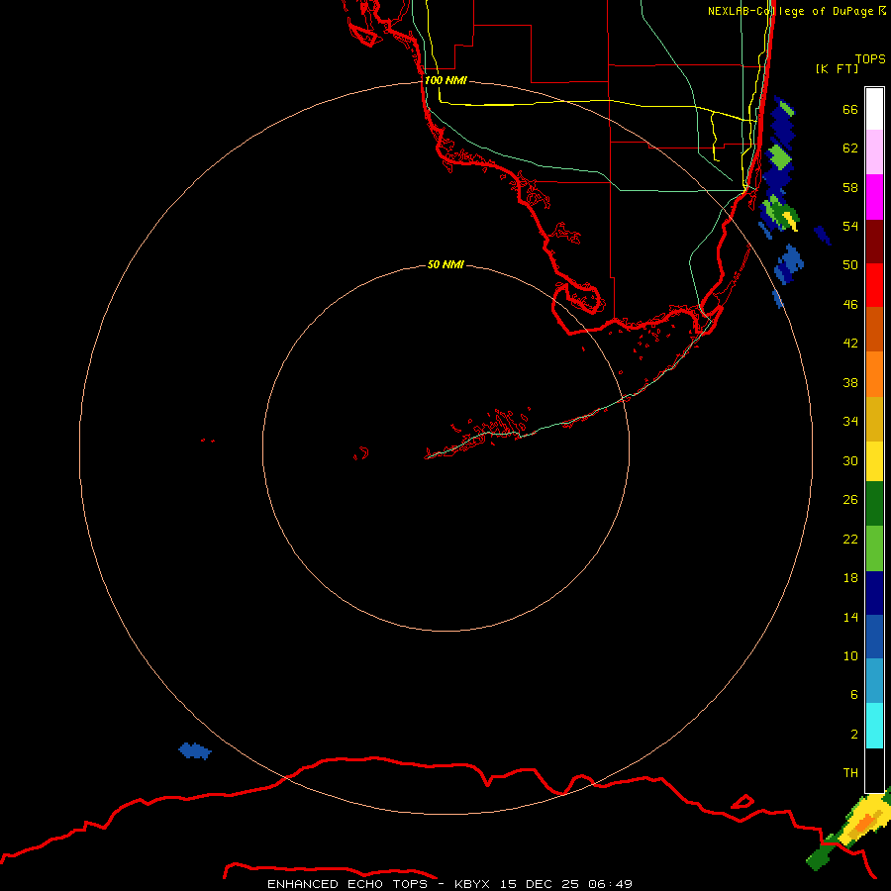Image resolution: width=891 pixels, height=891 pixels.
Task: Click the 6 legend value
Action: [x=853, y=694]
